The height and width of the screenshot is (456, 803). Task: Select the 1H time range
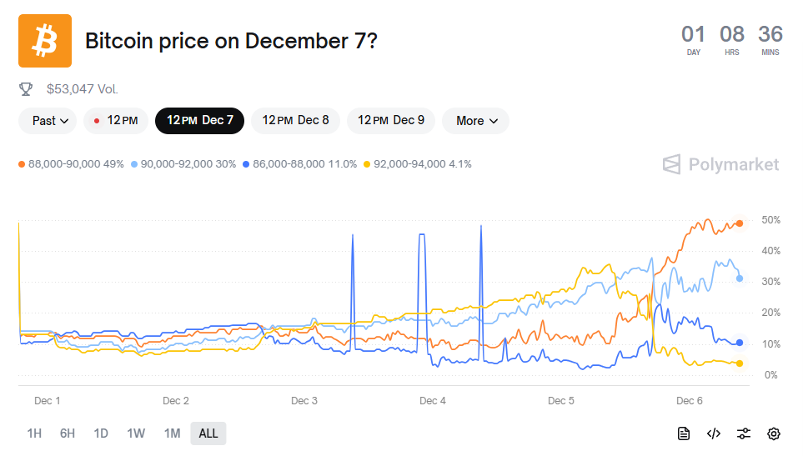click(34, 433)
